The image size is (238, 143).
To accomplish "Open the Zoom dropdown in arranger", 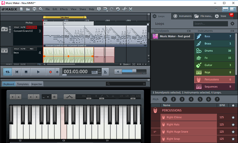I will (127, 64).
